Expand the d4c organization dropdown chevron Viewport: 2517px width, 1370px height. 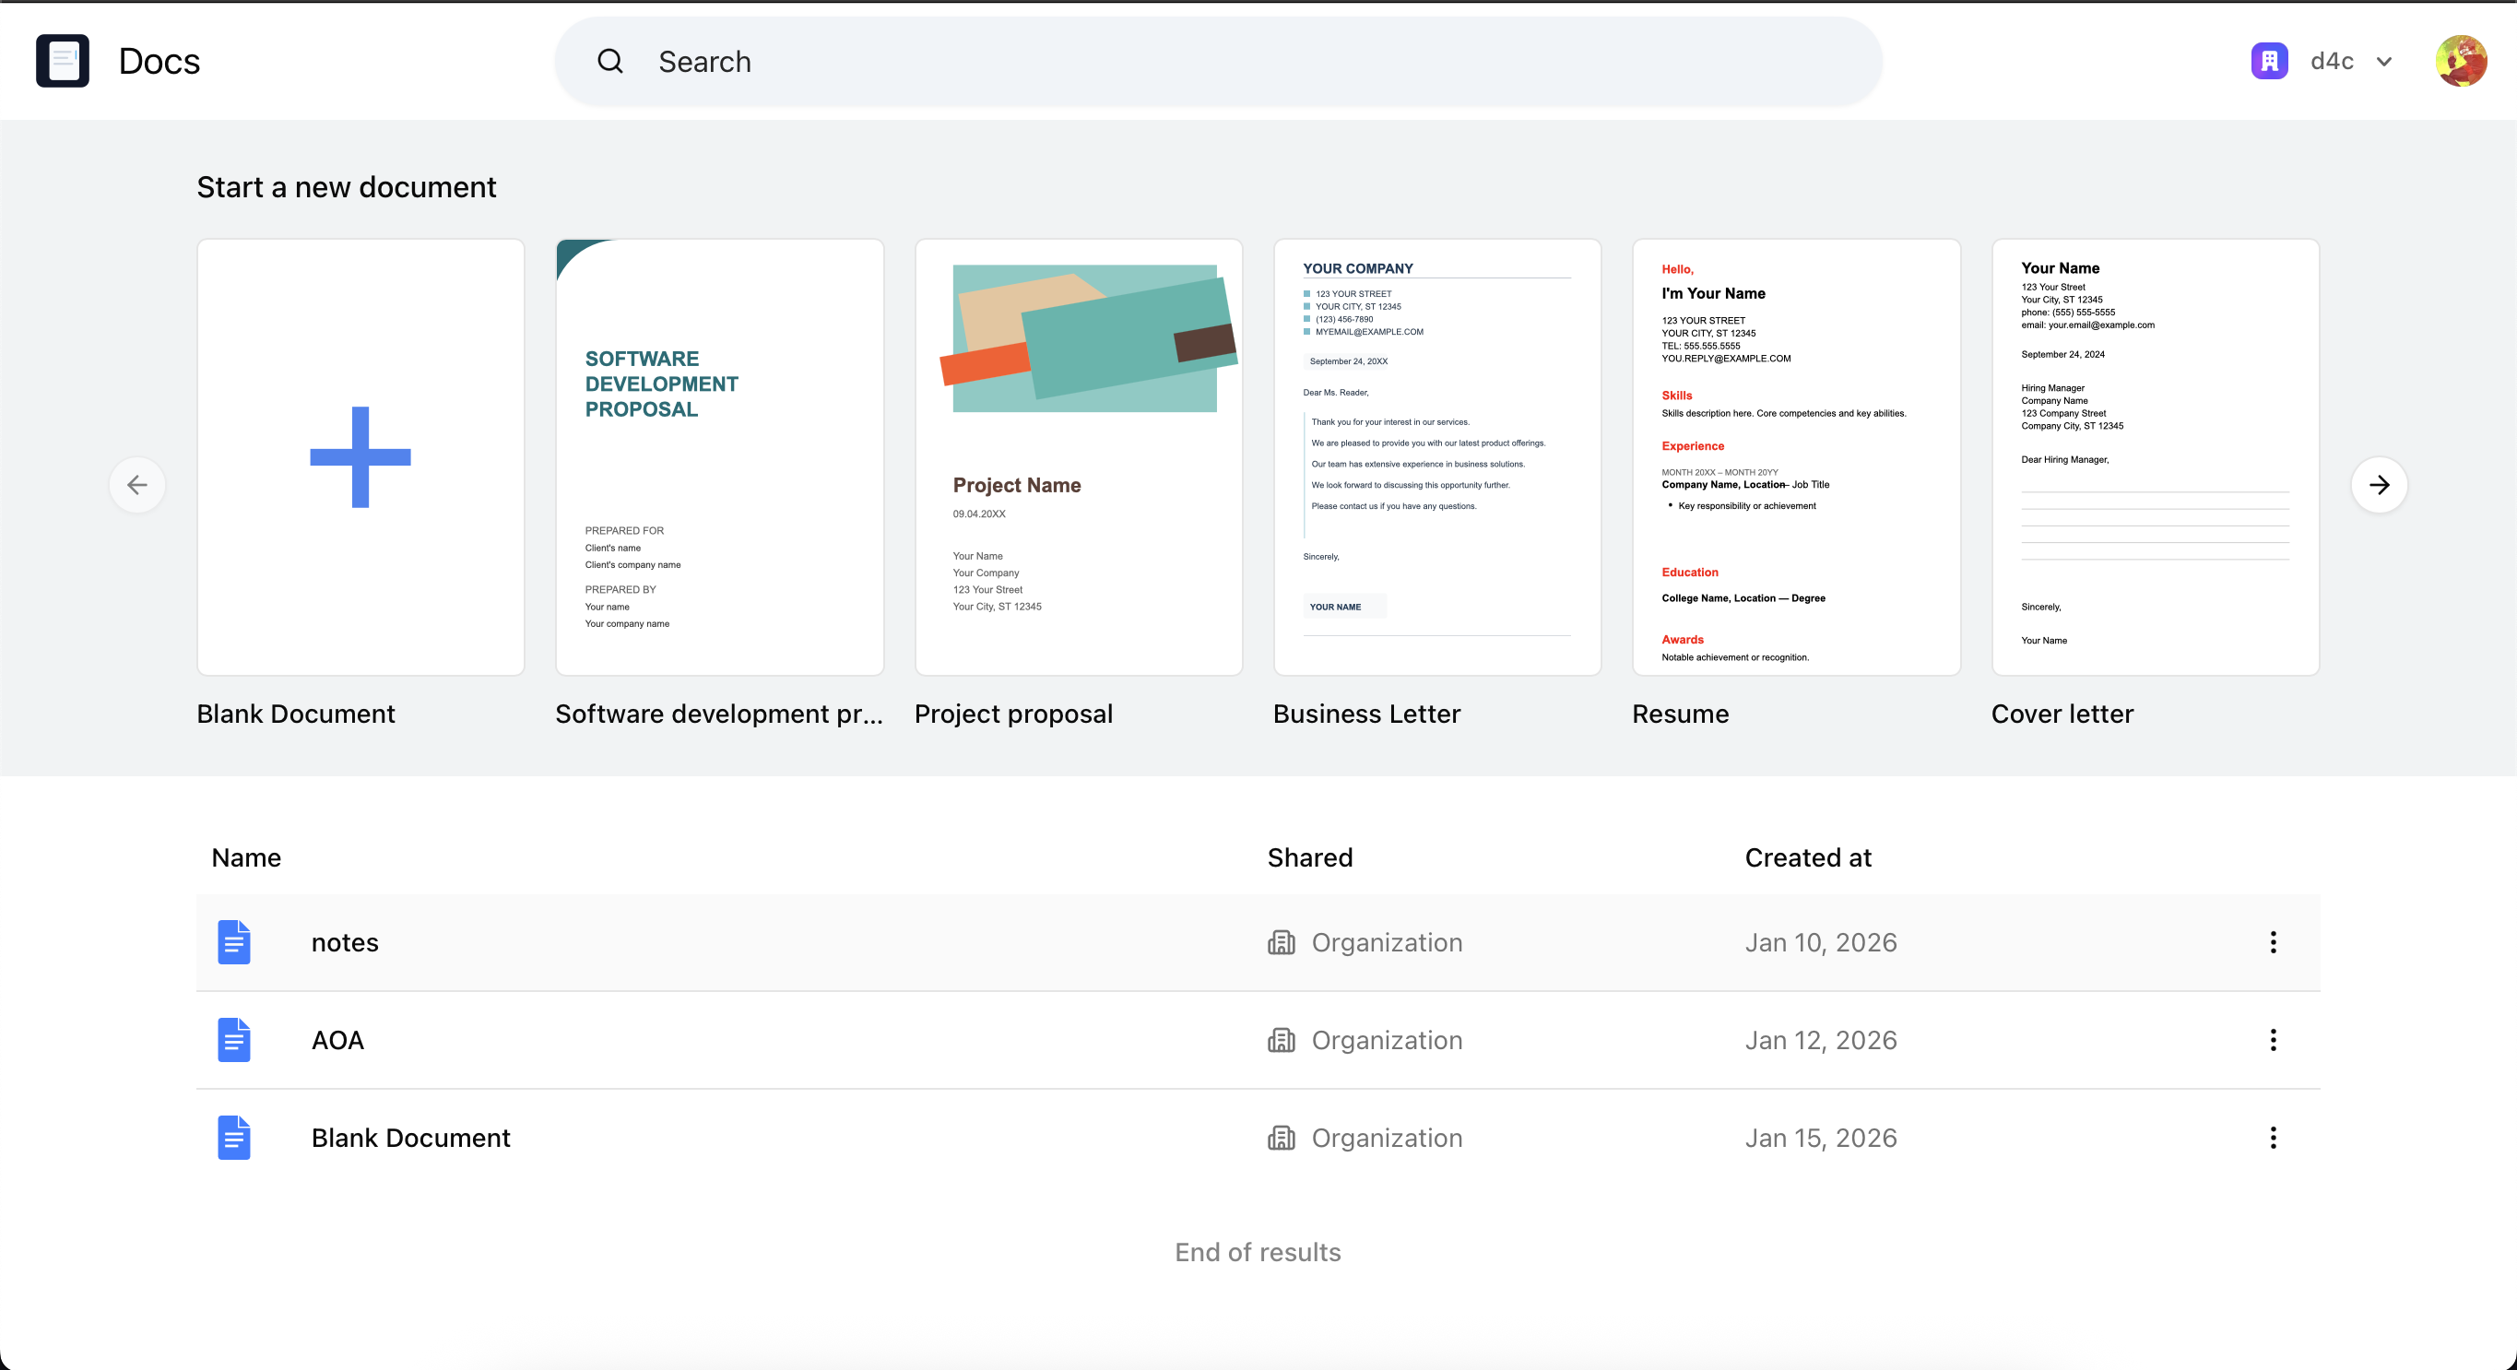[2384, 62]
